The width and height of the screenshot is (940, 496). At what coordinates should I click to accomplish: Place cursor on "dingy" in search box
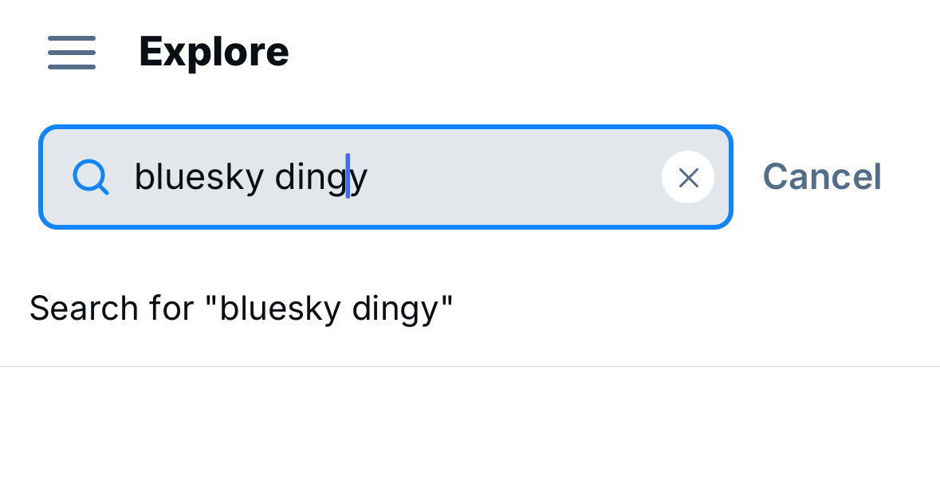[x=319, y=177]
